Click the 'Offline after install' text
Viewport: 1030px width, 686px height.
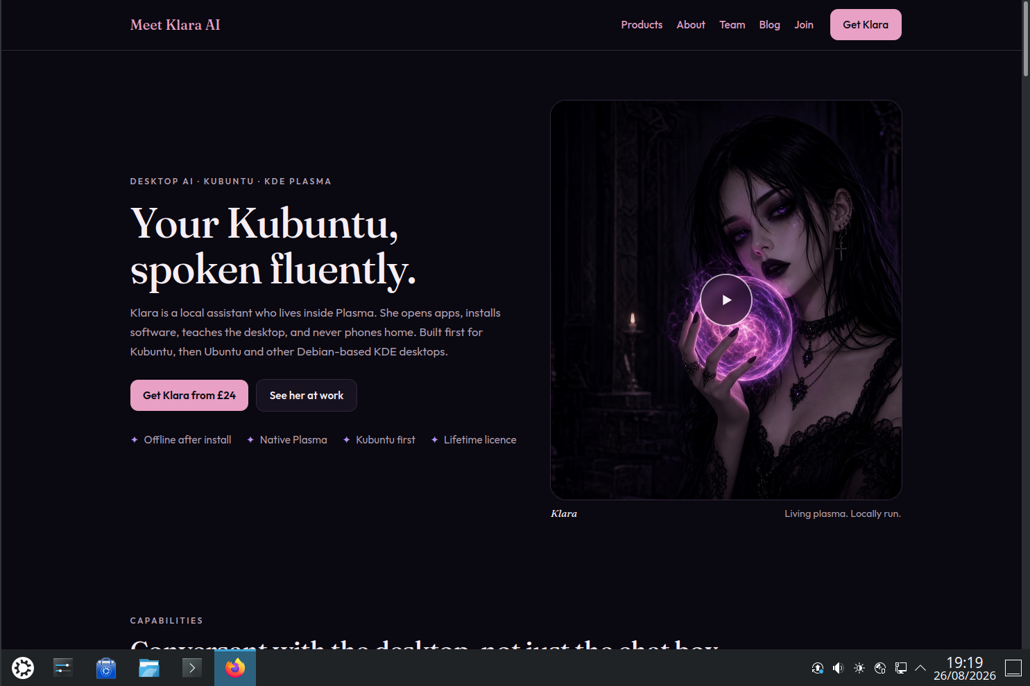point(187,440)
